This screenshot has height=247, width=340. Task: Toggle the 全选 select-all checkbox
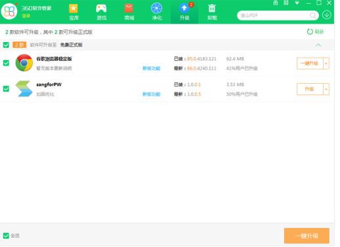click(x=6, y=236)
